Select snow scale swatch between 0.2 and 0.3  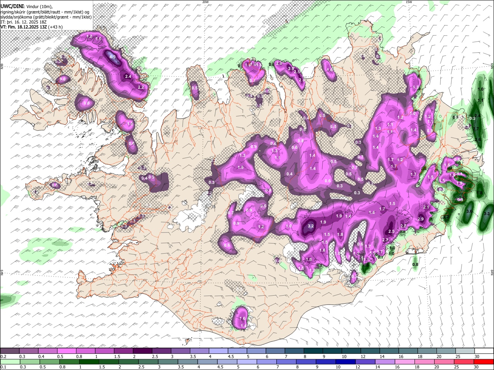10,351
